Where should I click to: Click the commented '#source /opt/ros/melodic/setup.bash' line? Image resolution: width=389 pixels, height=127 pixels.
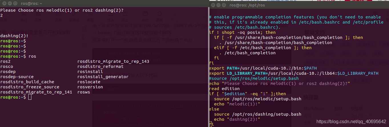pos(254,78)
